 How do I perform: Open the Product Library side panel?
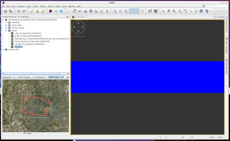pos(226,24)
